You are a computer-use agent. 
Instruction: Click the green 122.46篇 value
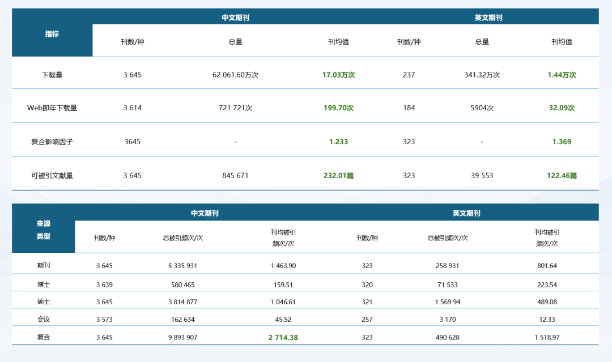tap(562, 175)
